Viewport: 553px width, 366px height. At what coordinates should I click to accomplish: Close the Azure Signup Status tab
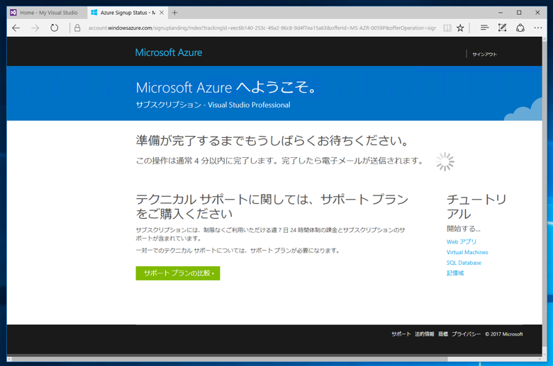point(162,13)
